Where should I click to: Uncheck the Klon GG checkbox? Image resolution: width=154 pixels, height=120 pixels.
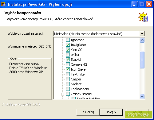[68, 50]
